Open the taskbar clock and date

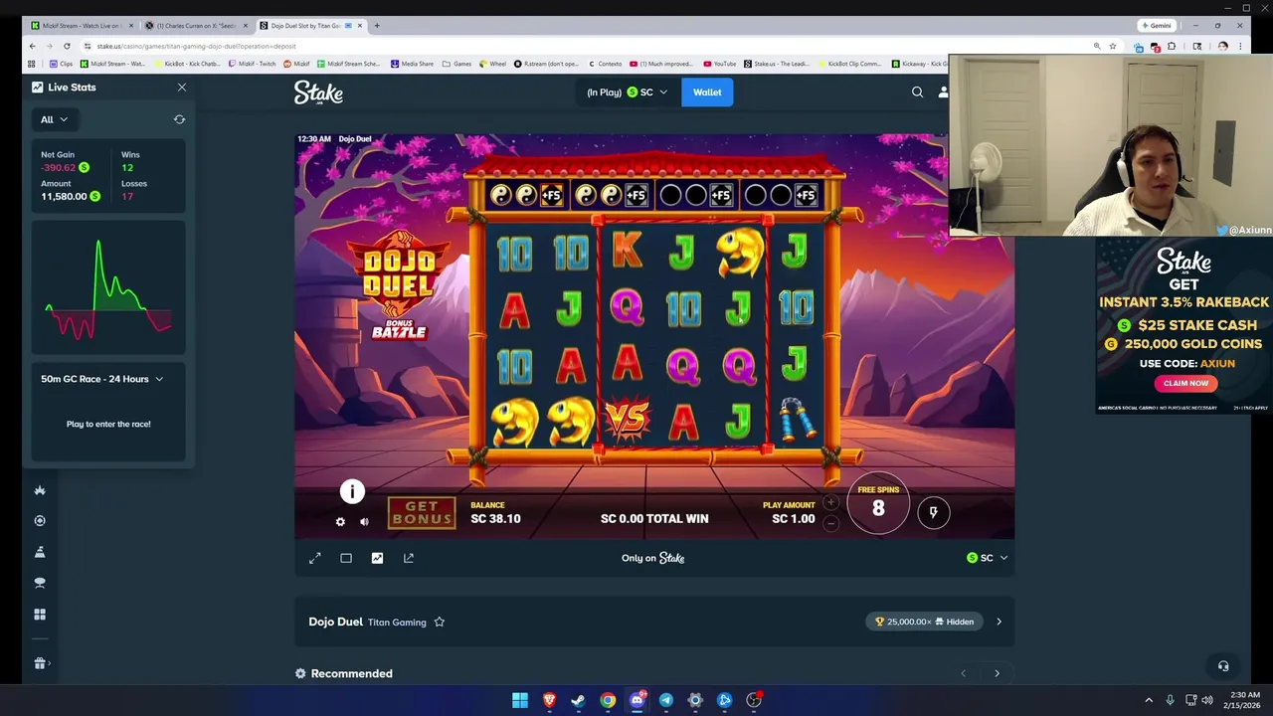click(x=1244, y=700)
